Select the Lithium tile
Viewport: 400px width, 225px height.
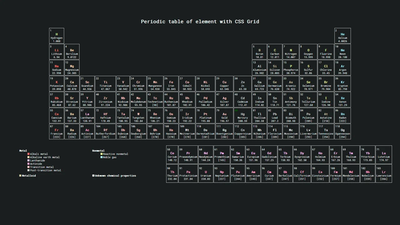click(57, 52)
